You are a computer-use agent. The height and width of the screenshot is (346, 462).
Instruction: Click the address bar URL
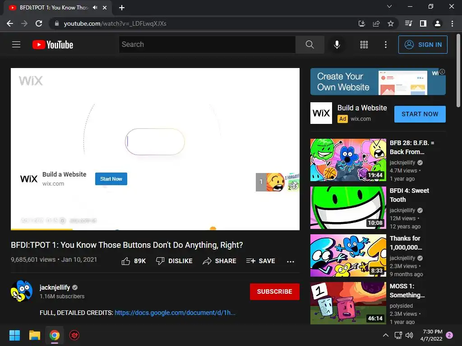point(115,23)
